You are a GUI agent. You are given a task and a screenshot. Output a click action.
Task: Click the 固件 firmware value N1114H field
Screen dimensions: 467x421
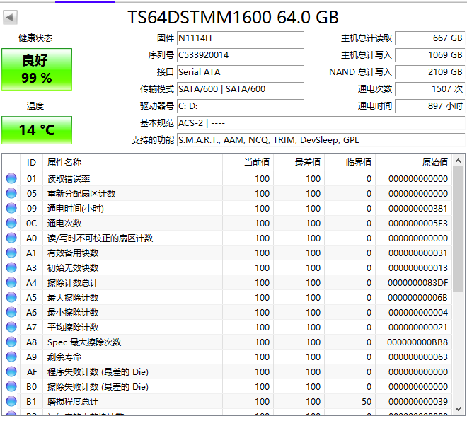239,38
